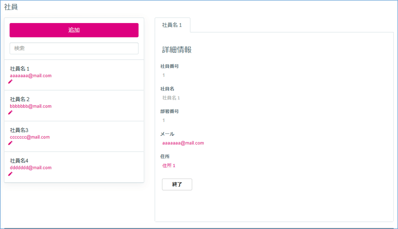Select 社員名 1 name in employee list
Viewport: 398px width, 229px height.
20,69
